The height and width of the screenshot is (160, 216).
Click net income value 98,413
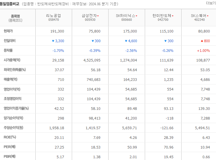[95, 118]
